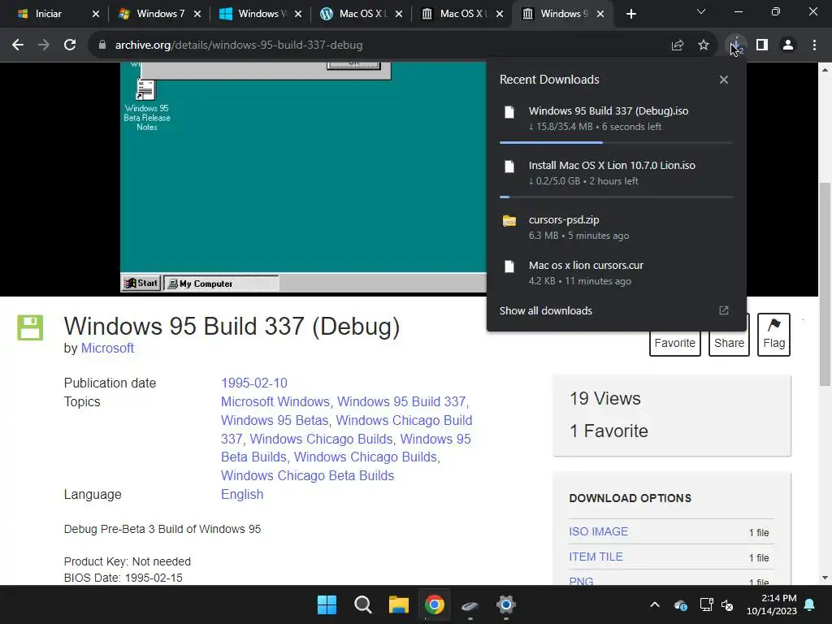
Task: Open the 1995-02-10 publication date link
Action: pyautogui.click(x=254, y=383)
